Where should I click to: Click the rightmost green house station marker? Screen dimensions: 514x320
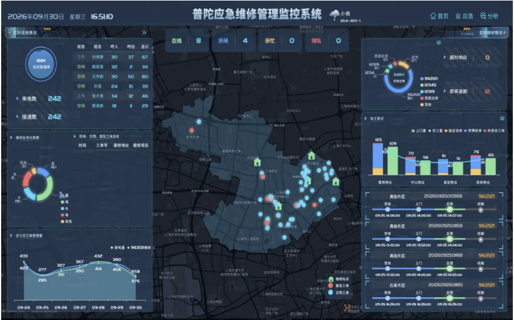(x=336, y=182)
